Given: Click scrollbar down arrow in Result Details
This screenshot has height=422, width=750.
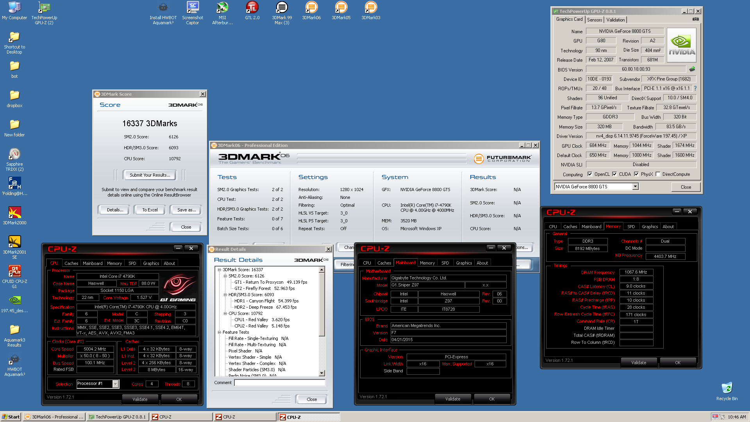Looking at the screenshot, I should [322, 373].
